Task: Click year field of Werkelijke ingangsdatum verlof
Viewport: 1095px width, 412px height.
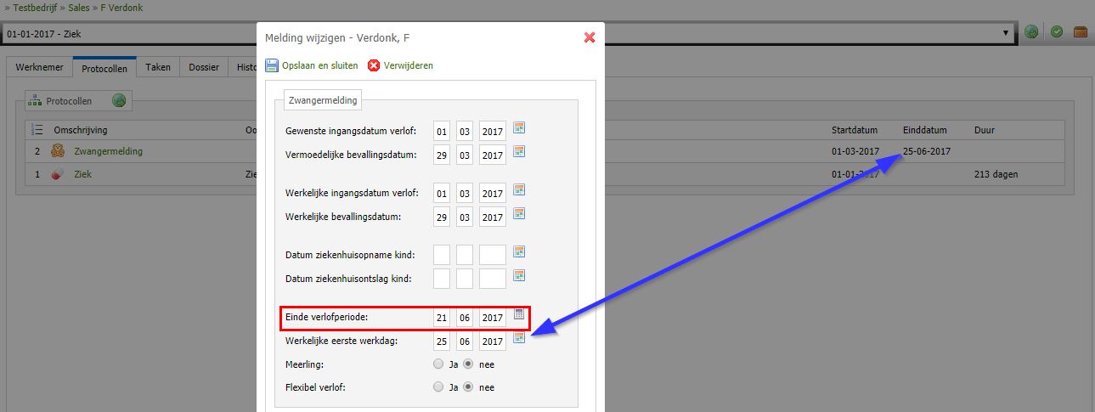Action: point(493,194)
